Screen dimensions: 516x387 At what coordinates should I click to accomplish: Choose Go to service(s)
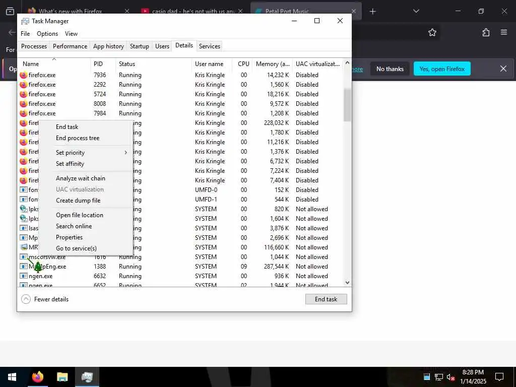tap(77, 248)
